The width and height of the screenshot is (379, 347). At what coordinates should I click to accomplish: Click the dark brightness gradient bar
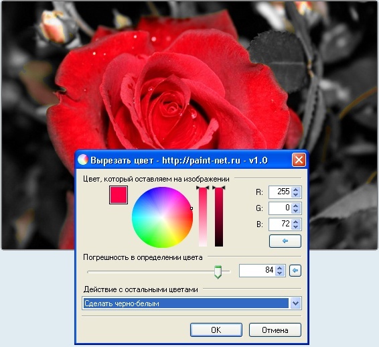click(x=219, y=217)
